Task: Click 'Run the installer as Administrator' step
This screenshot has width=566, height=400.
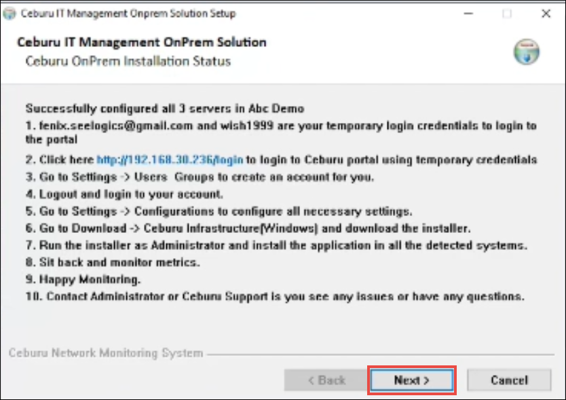Action: click(x=276, y=245)
